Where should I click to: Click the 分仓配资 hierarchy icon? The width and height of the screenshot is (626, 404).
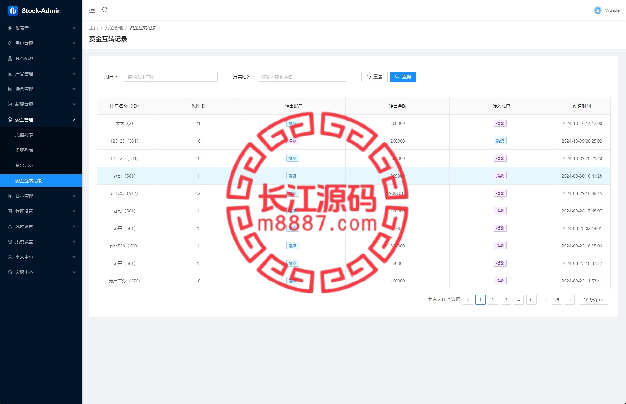click(x=10, y=59)
